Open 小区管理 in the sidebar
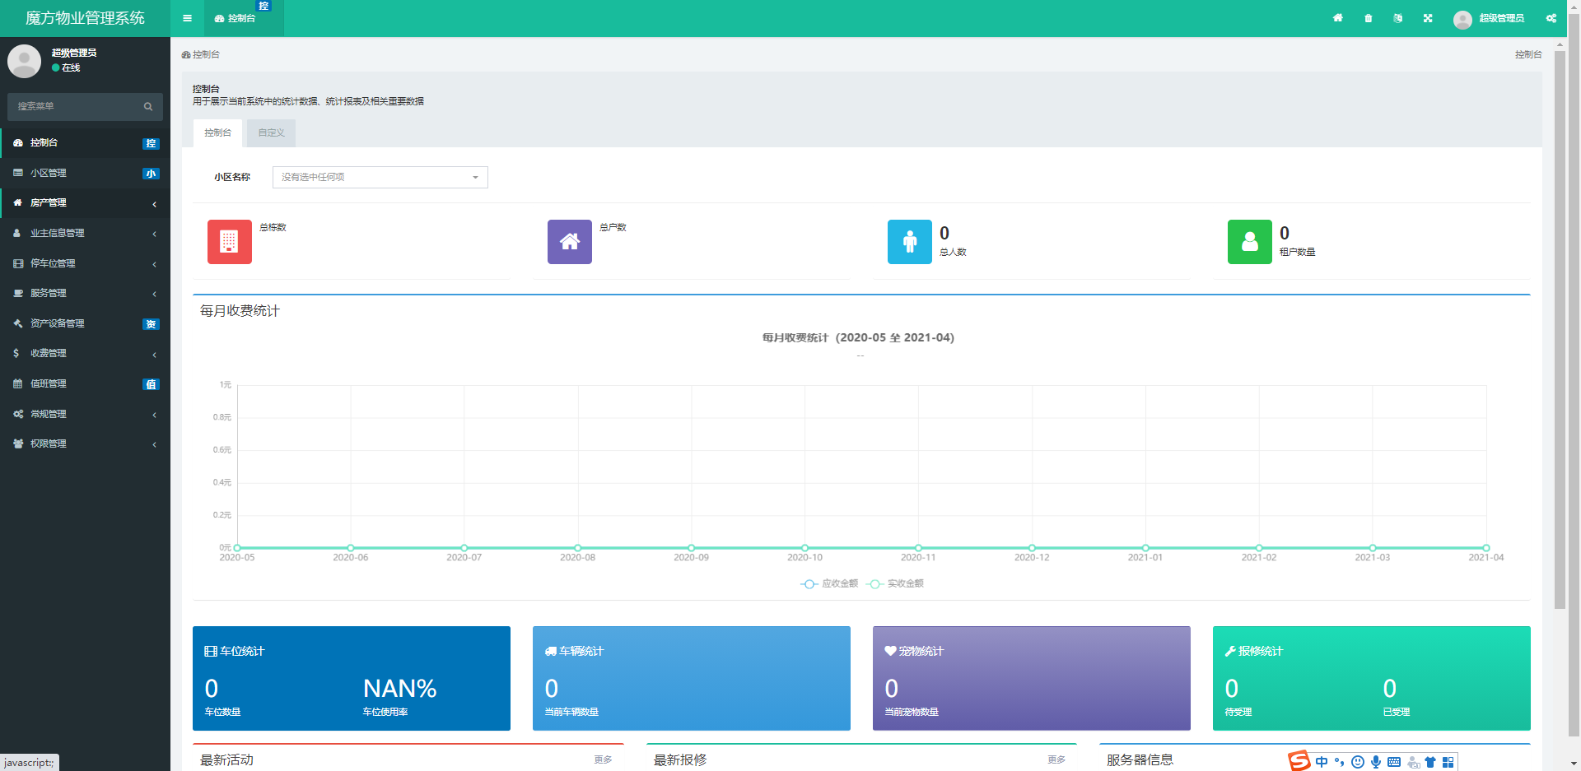 click(x=85, y=173)
